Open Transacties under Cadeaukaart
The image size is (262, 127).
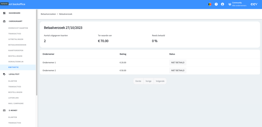coord(15,34)
